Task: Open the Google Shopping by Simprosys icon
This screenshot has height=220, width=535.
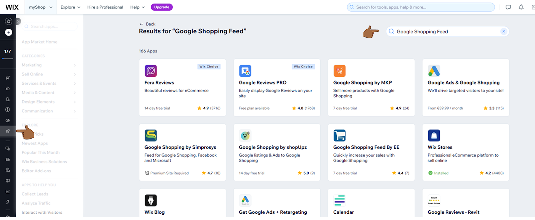Action: point(151,136)
